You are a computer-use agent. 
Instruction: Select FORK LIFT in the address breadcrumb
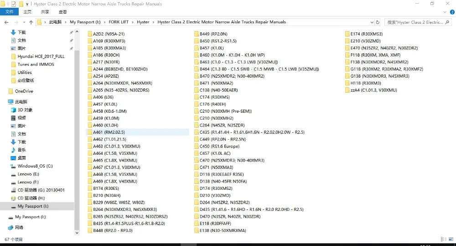[119, 22]
